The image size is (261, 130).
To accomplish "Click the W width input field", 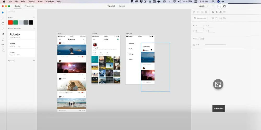I will pos(199,26).
